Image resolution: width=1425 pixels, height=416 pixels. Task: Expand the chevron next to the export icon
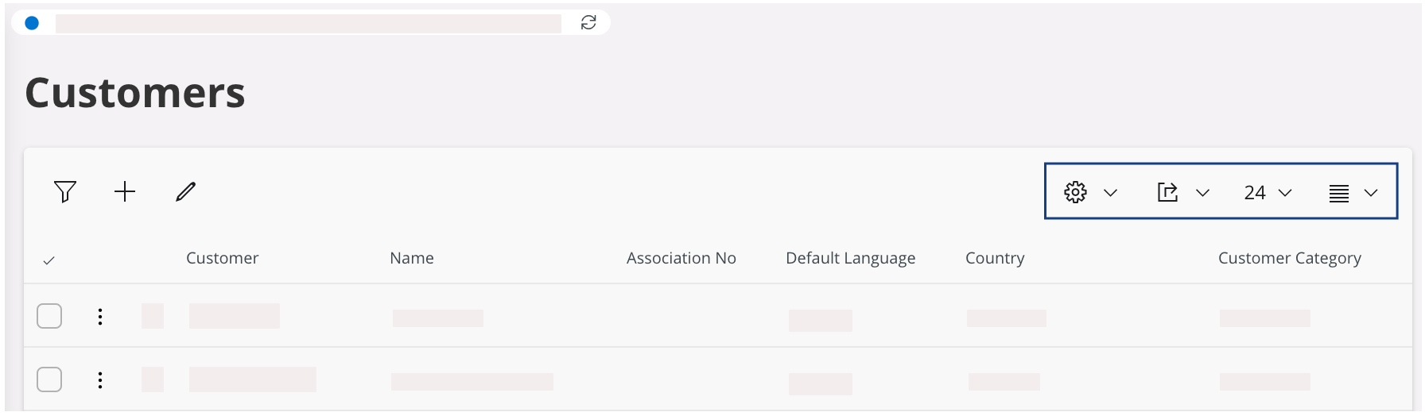pyautogui.click(x=1203, y=193)
